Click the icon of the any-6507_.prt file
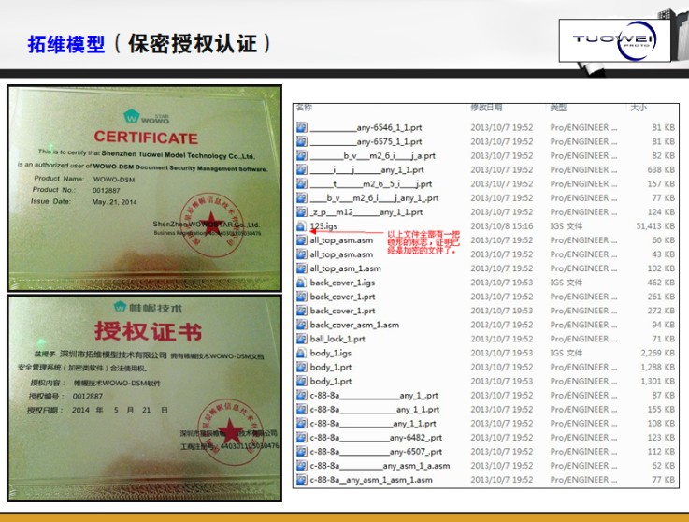Screen dimensions: 689x522 click(x=302, y=451)
